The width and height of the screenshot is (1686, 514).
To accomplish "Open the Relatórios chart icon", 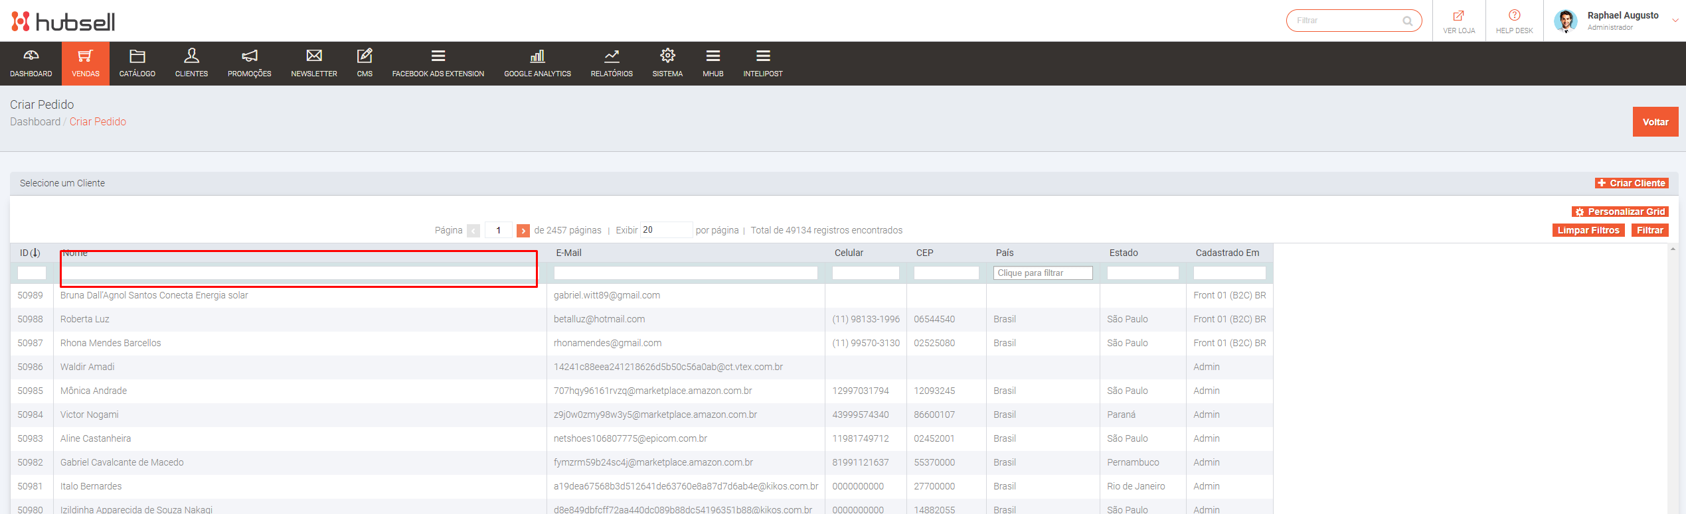I will pyautogui.click(x=612, y=56).
